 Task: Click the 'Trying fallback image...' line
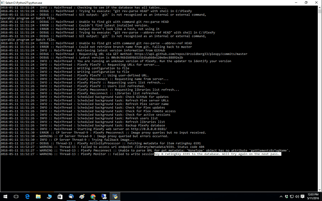[67, 140]
